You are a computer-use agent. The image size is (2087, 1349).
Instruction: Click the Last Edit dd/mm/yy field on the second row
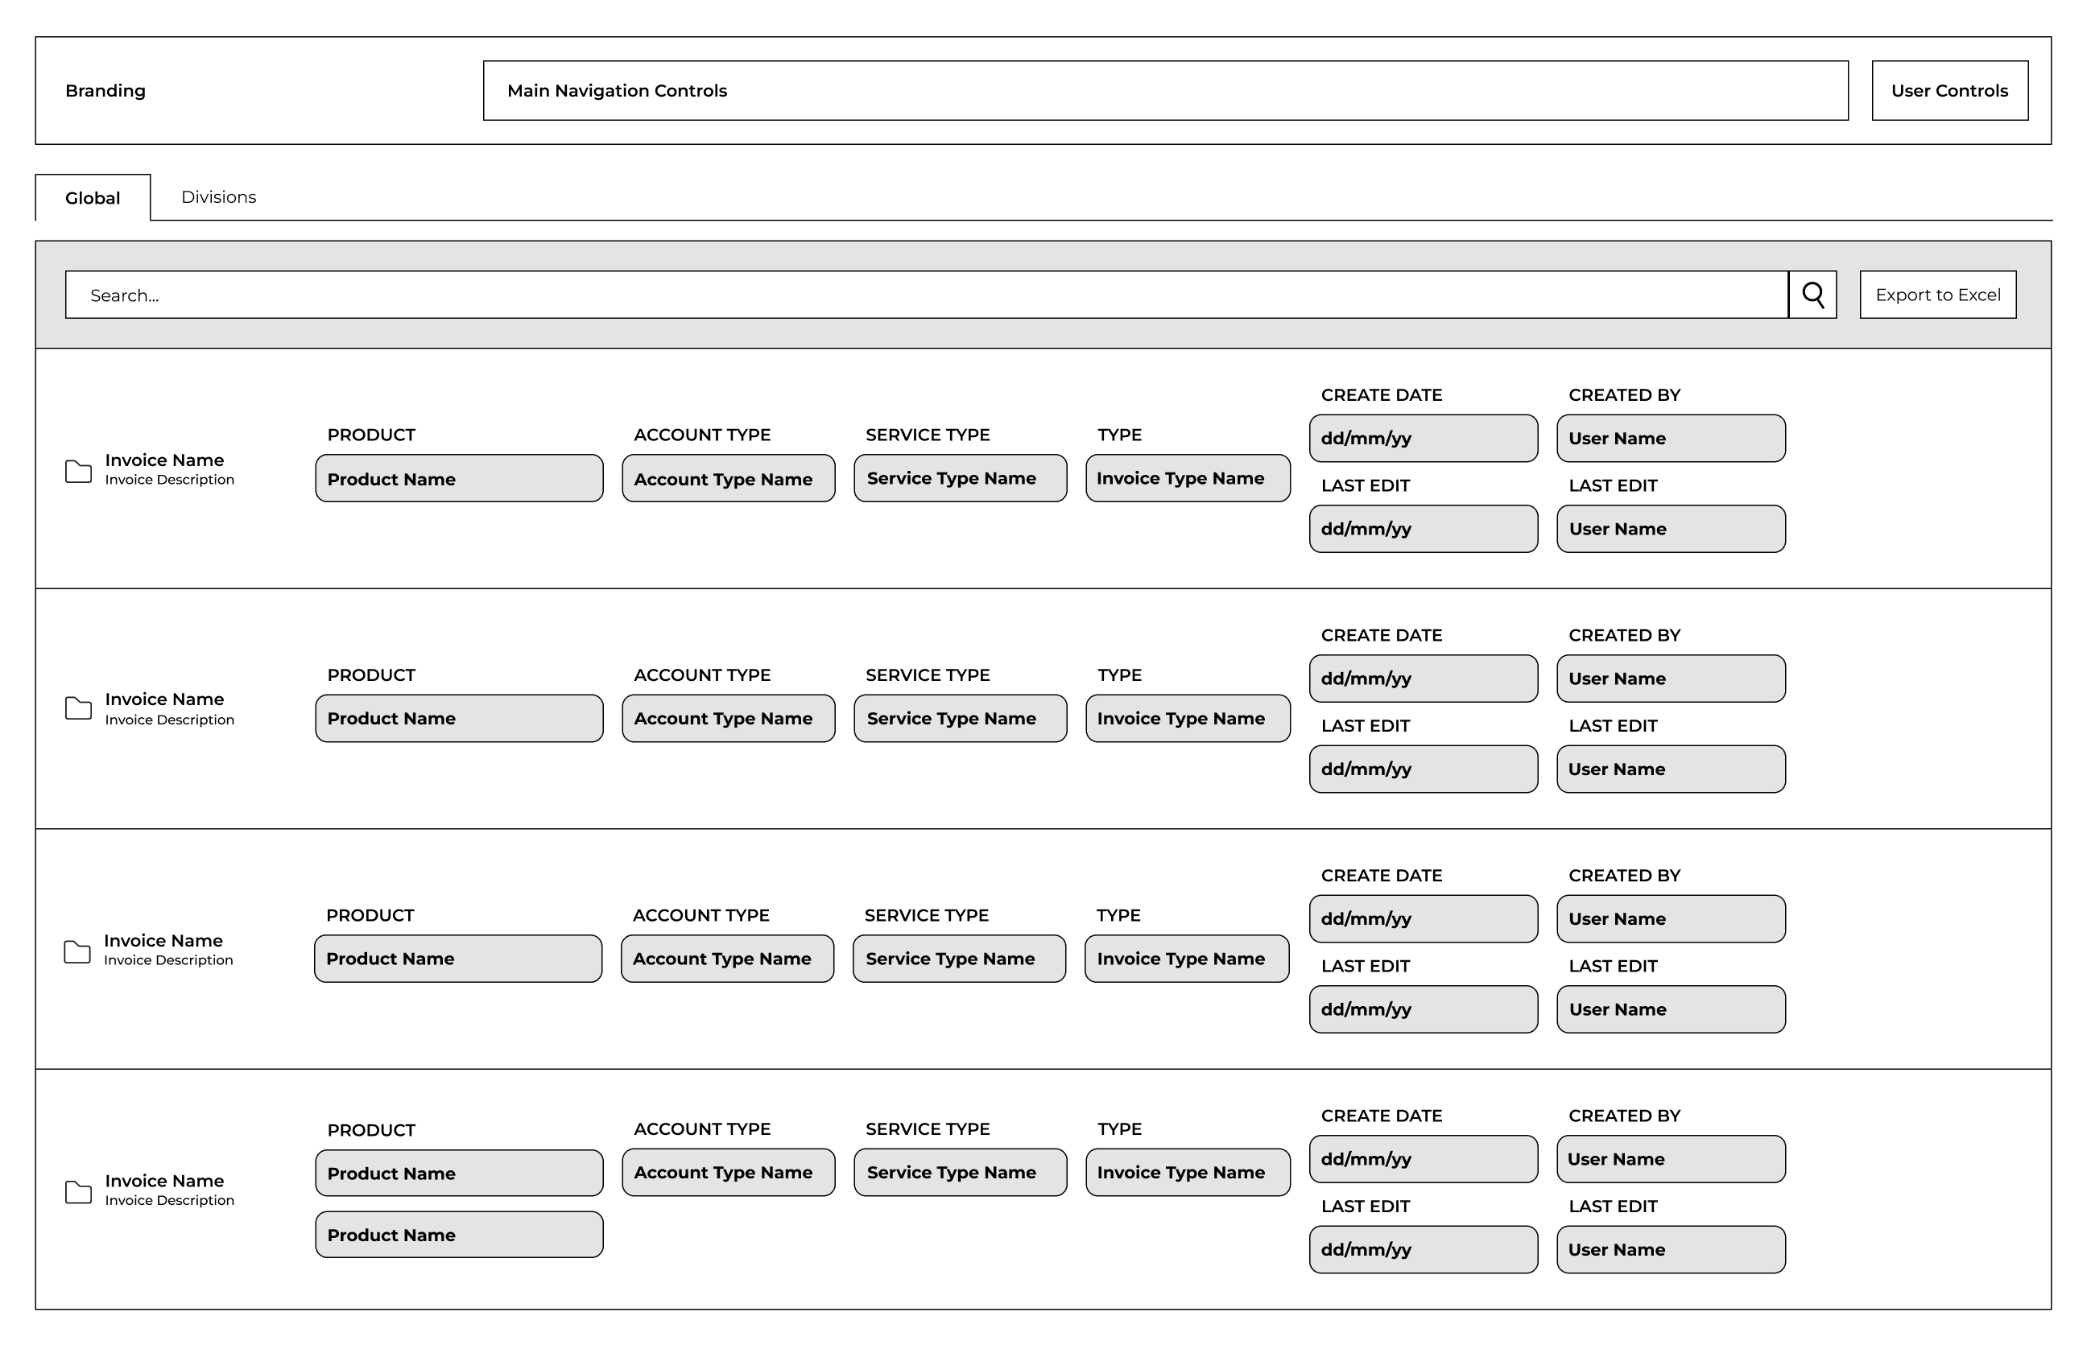tap(1423, 768)
